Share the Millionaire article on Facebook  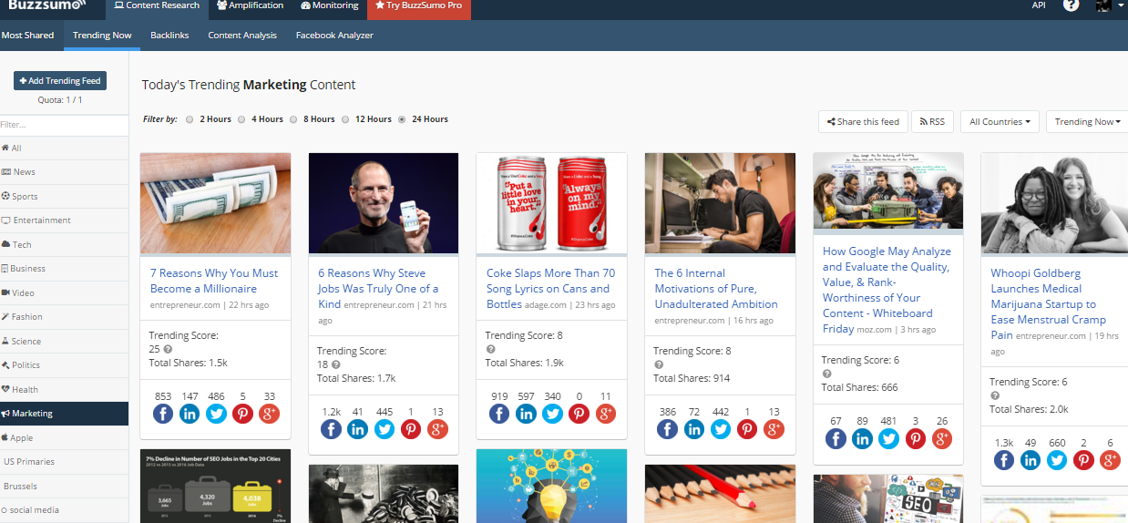point(163,414)
